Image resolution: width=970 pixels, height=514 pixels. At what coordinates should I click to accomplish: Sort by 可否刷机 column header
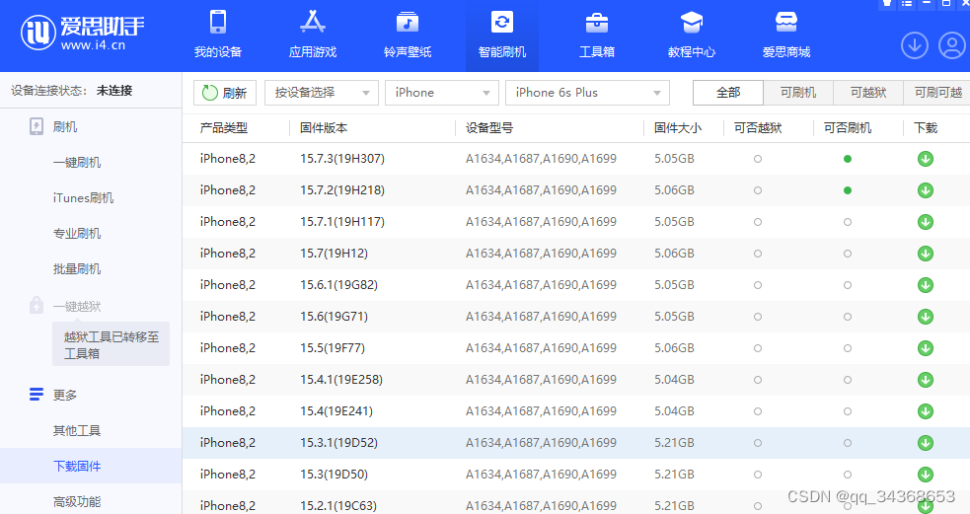coord(848,128)
